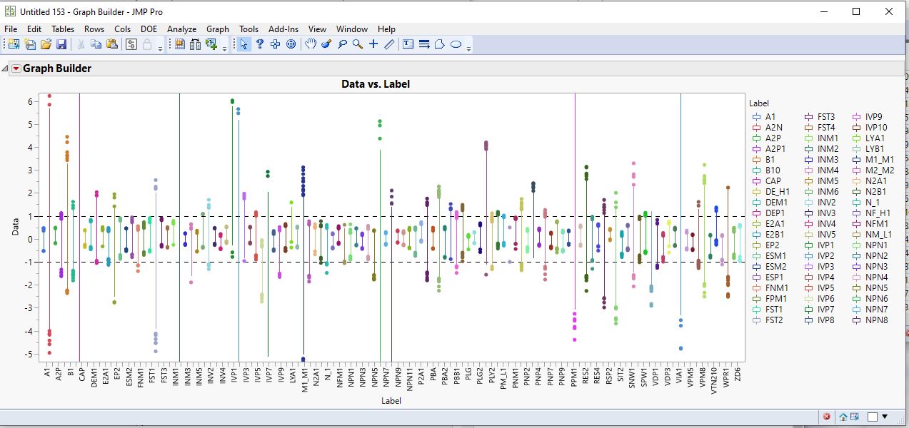Click the Help question-mark tool
Screen dimensions: 909x428
click(x=259, y=44)
